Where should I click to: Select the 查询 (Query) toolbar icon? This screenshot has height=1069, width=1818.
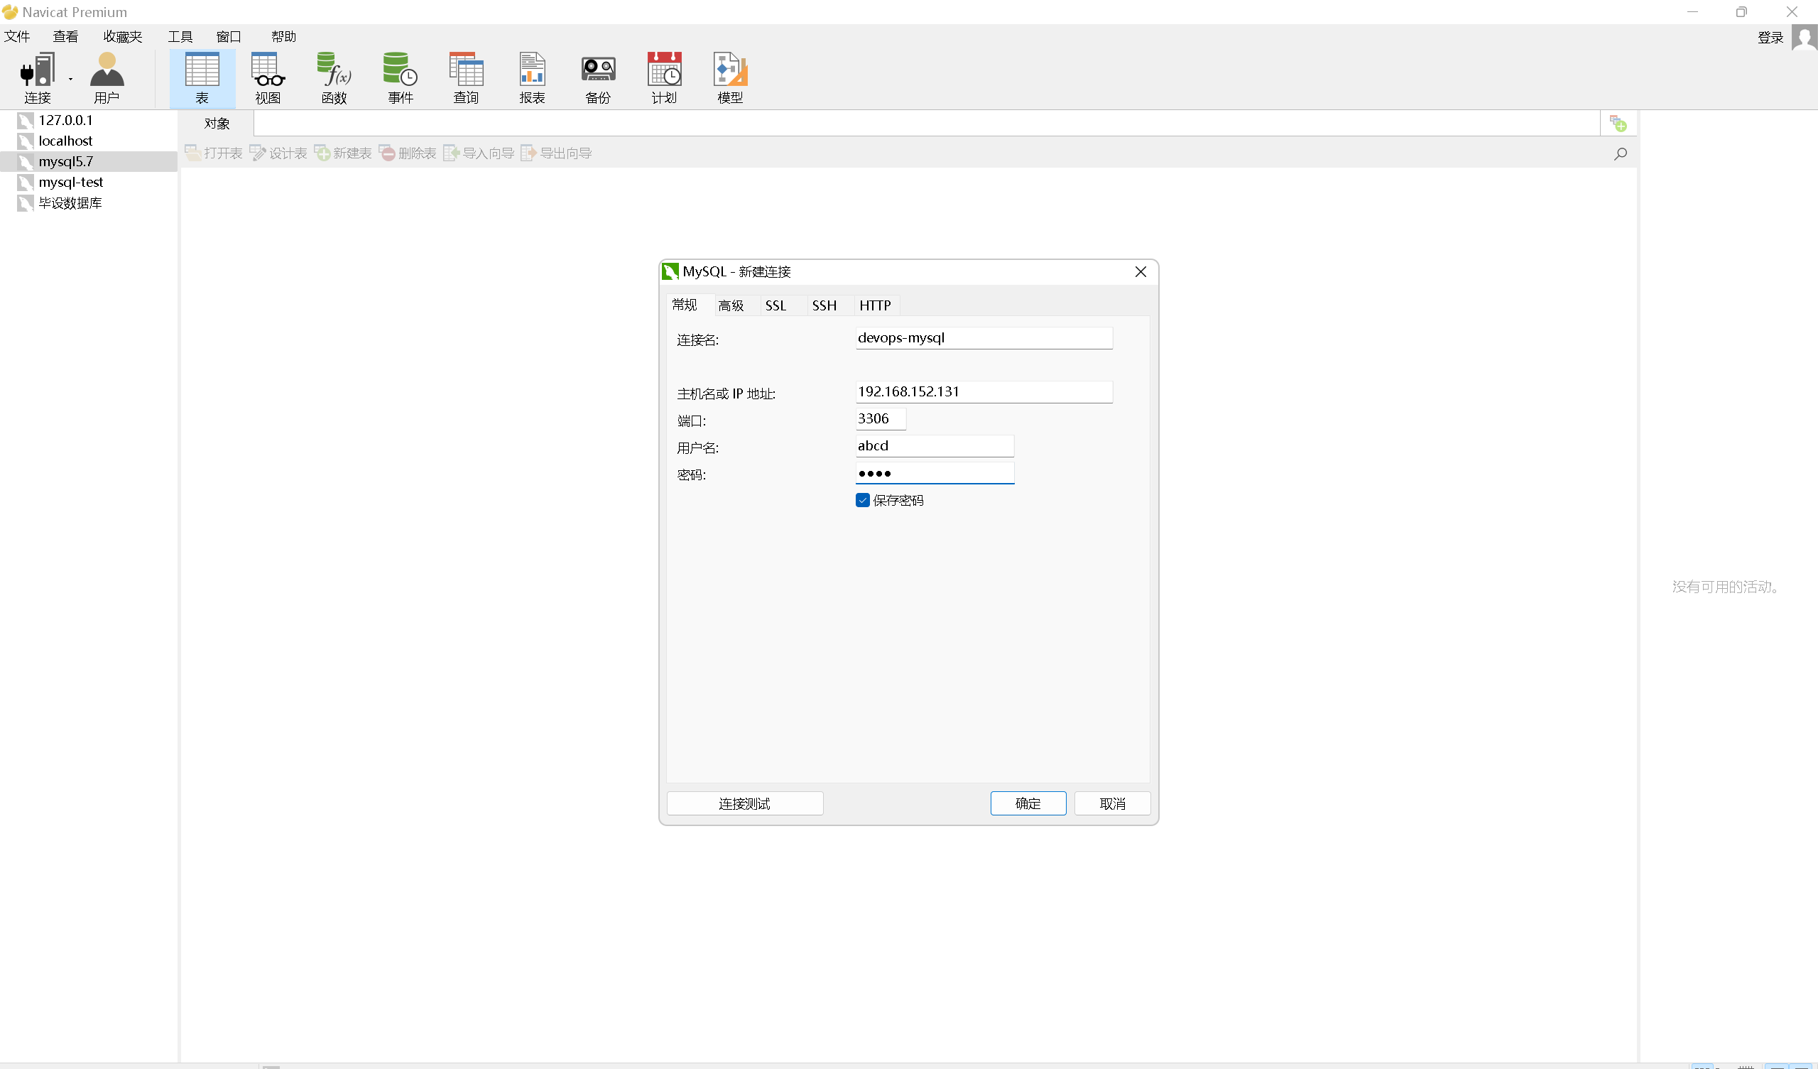pos(466,78)
